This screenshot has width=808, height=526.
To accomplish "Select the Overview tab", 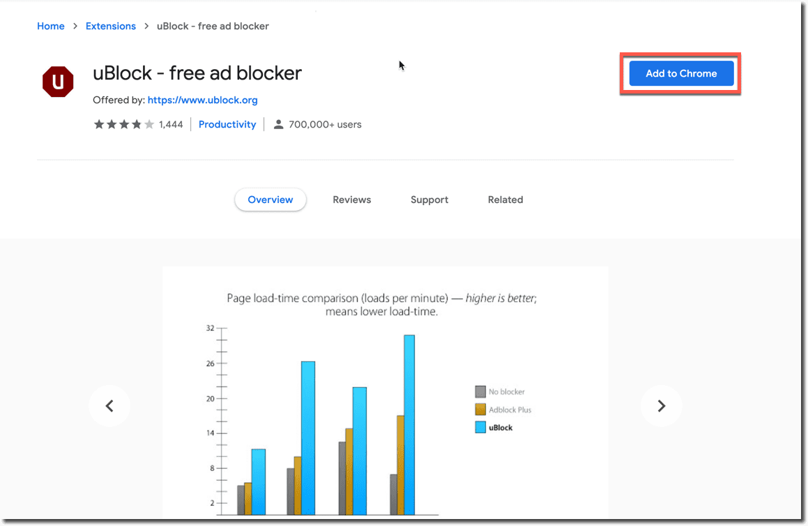I will (x=270, y=200).
